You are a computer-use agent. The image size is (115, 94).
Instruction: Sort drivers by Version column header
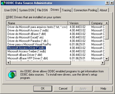79,23
